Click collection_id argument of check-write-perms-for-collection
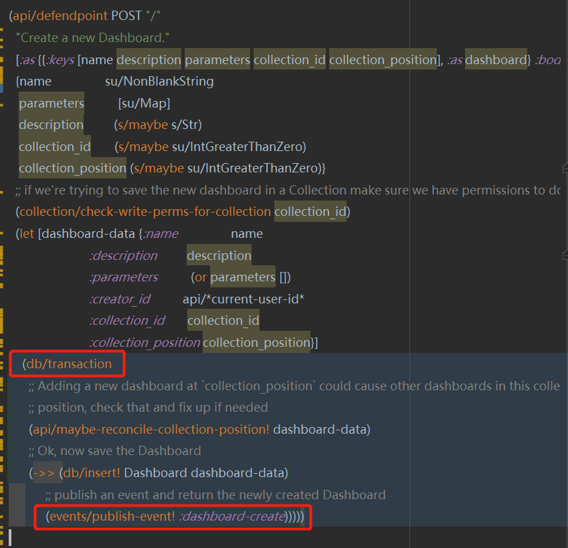This screenshot has width=568, height=548. [310, 212]
